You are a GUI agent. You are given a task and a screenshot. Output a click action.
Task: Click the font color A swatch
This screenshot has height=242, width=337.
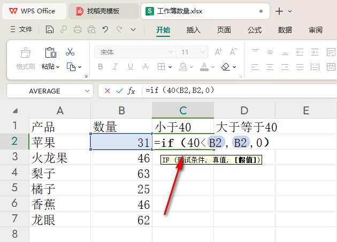point(204,67)
